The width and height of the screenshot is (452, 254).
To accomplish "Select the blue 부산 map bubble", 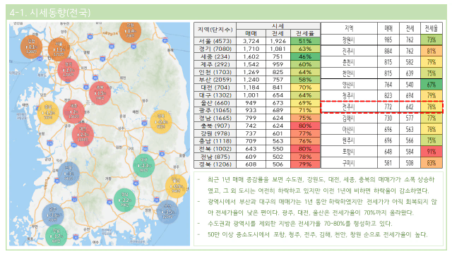I will coord(168,212).
